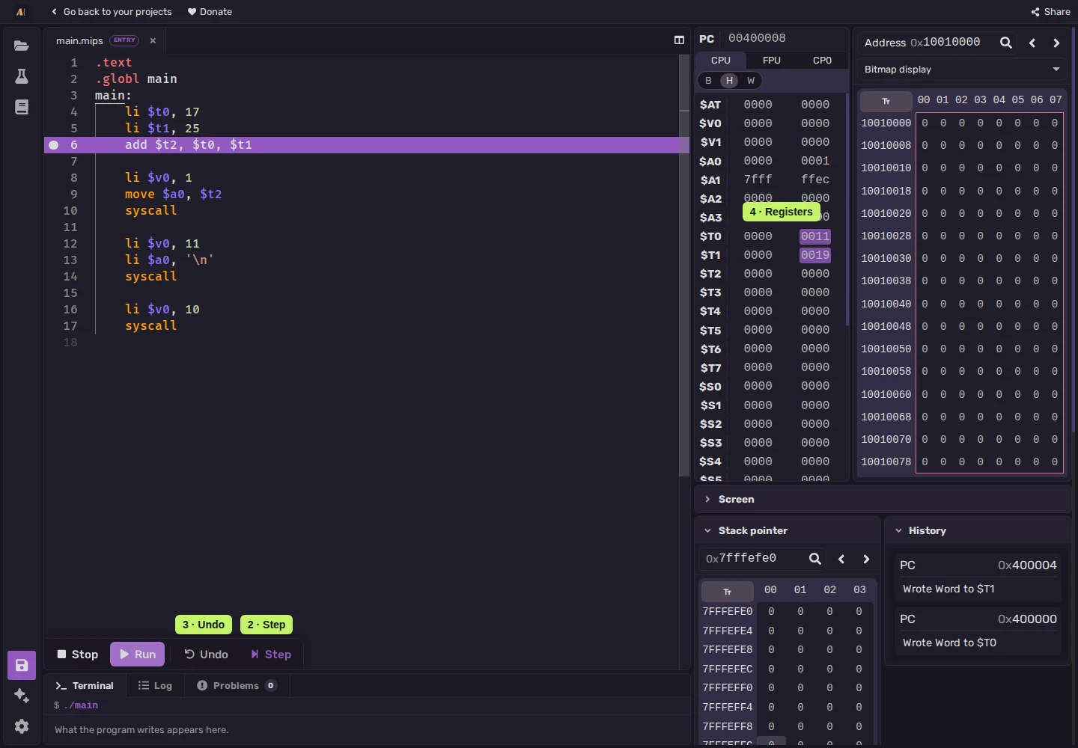
Task: Go to next stack page arrow
Action: pyautogui.click(x=866, y=559)
